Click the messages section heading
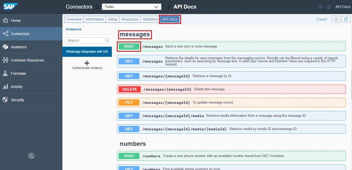 point(135,35)
